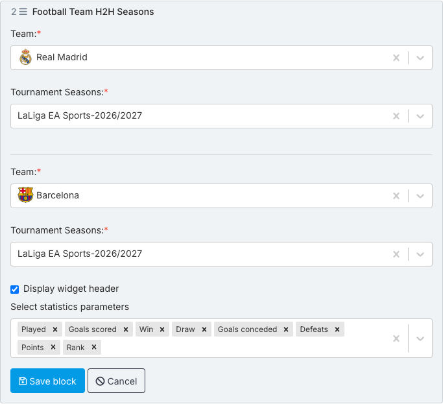Expand the Real Madrid team dropdown
Viewport: 443px width, 404px height.
click(x=420, y=58)
